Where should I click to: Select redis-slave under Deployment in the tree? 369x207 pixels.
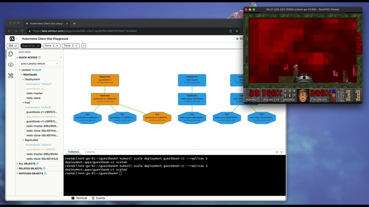coord(33,98)
